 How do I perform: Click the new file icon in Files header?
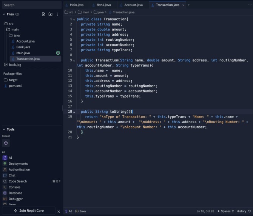coord(43,14)
